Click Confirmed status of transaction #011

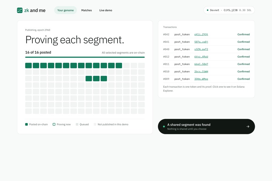point(243,64)
